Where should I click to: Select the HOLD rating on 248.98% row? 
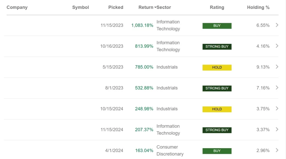click(x=217, y=109)
